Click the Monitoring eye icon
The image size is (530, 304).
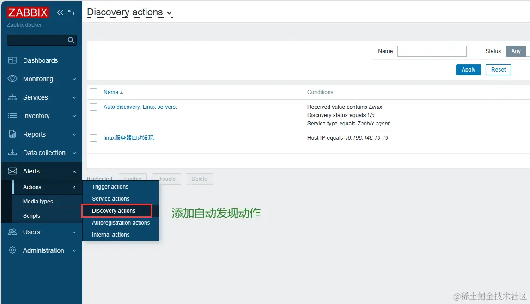click(12, 78)
